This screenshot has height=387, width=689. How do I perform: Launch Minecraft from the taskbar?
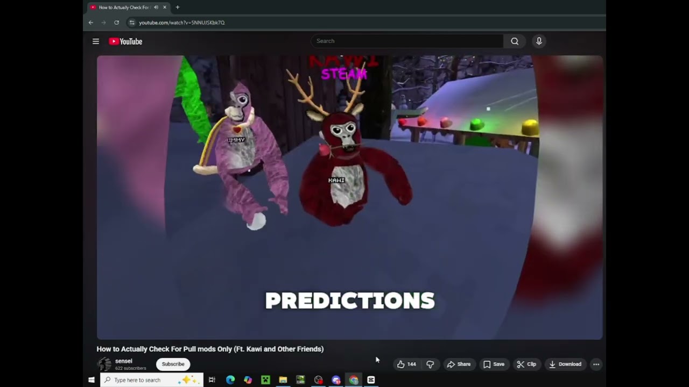(x=265, y=380)
